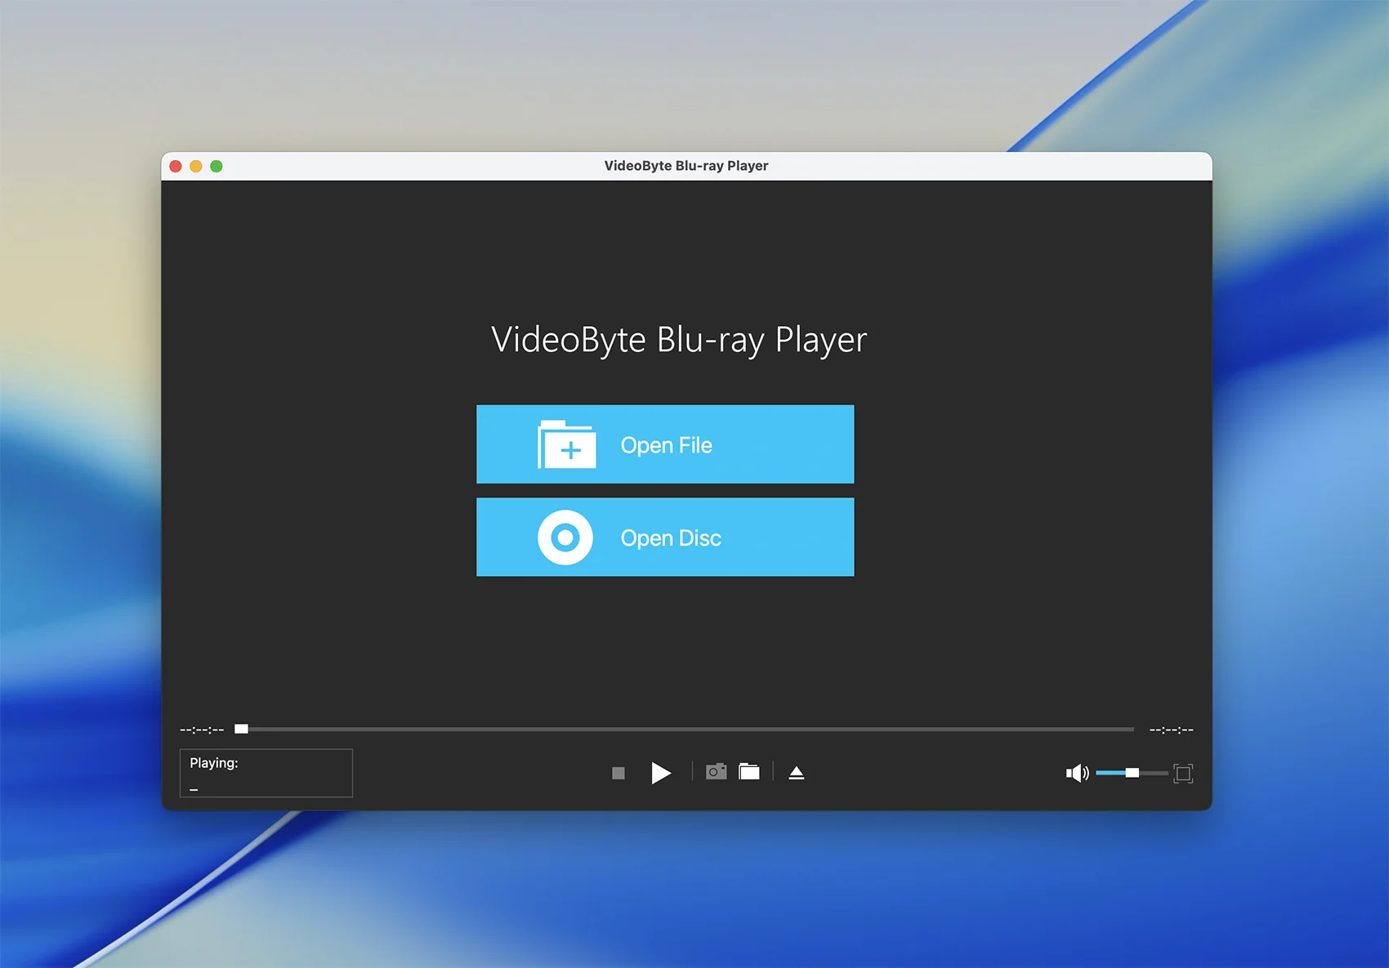The image size is (1389, 968).
Task: Click the volume slider handle
Action: pos(1132,773)
